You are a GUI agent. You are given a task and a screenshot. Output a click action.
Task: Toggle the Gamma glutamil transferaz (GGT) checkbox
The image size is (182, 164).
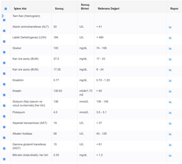[4, 148]
